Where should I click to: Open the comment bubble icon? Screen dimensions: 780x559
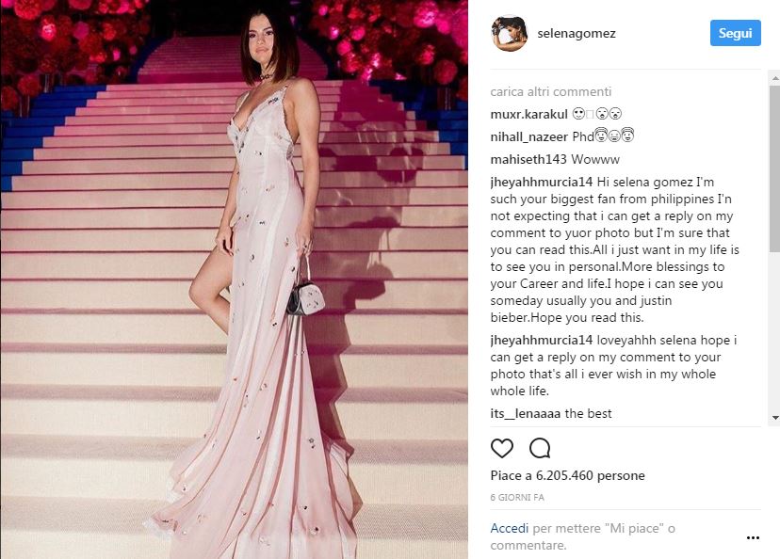(540, 448)
